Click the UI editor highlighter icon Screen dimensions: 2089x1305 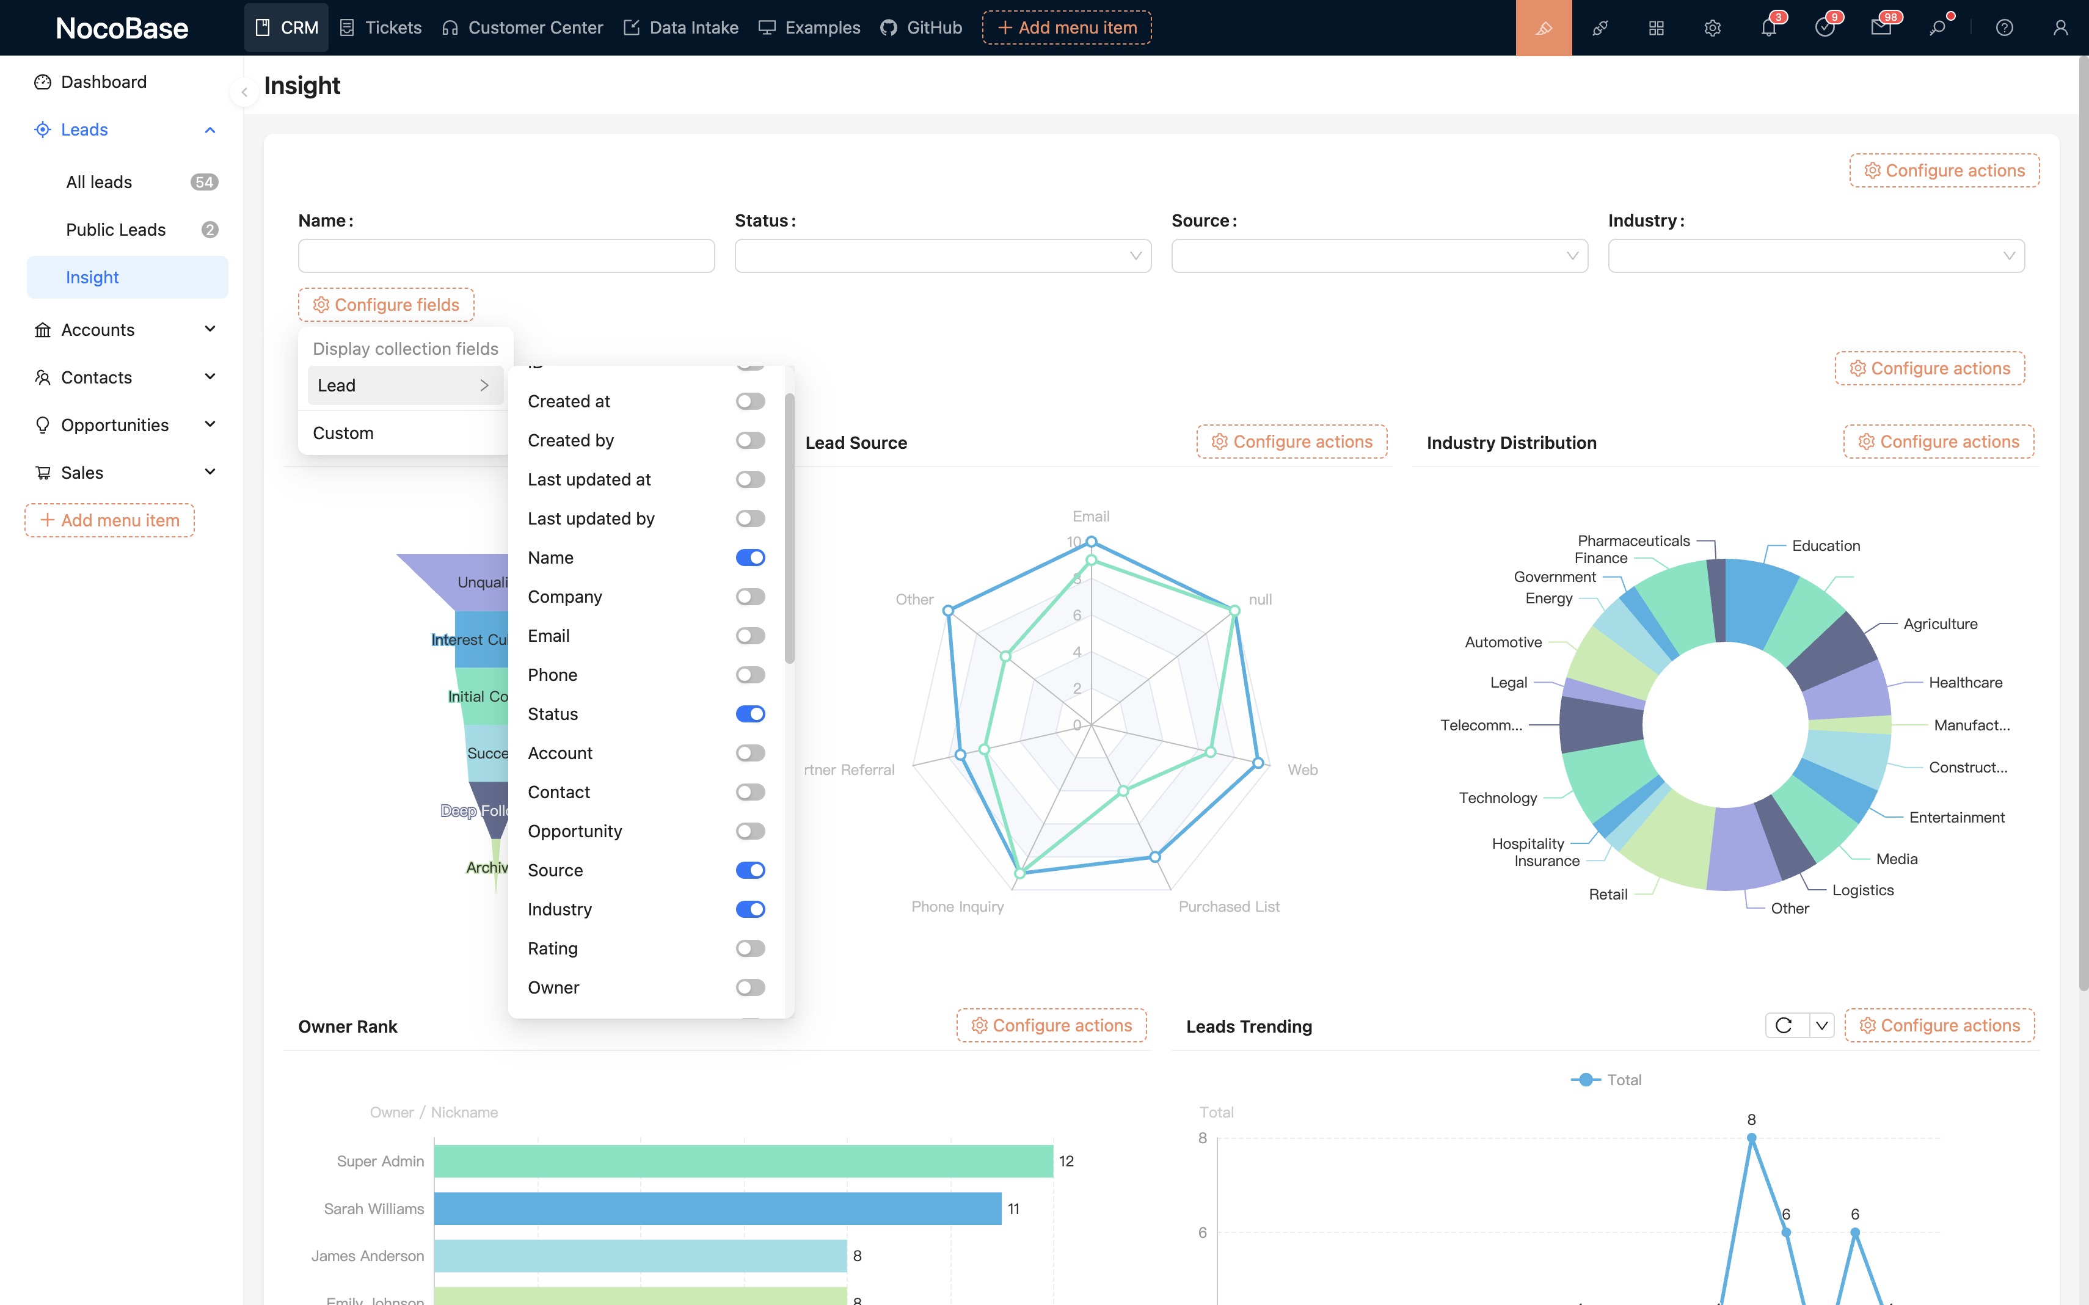[1544, 27]
